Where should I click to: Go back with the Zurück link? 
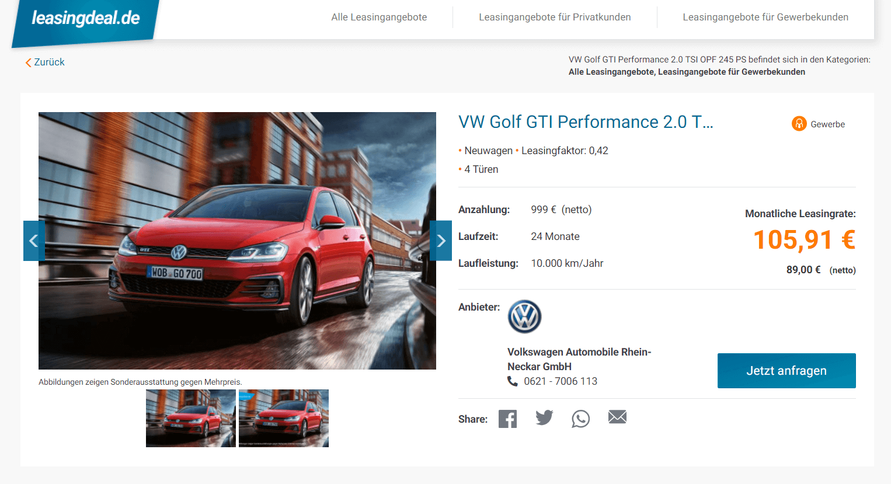point(49,62)
